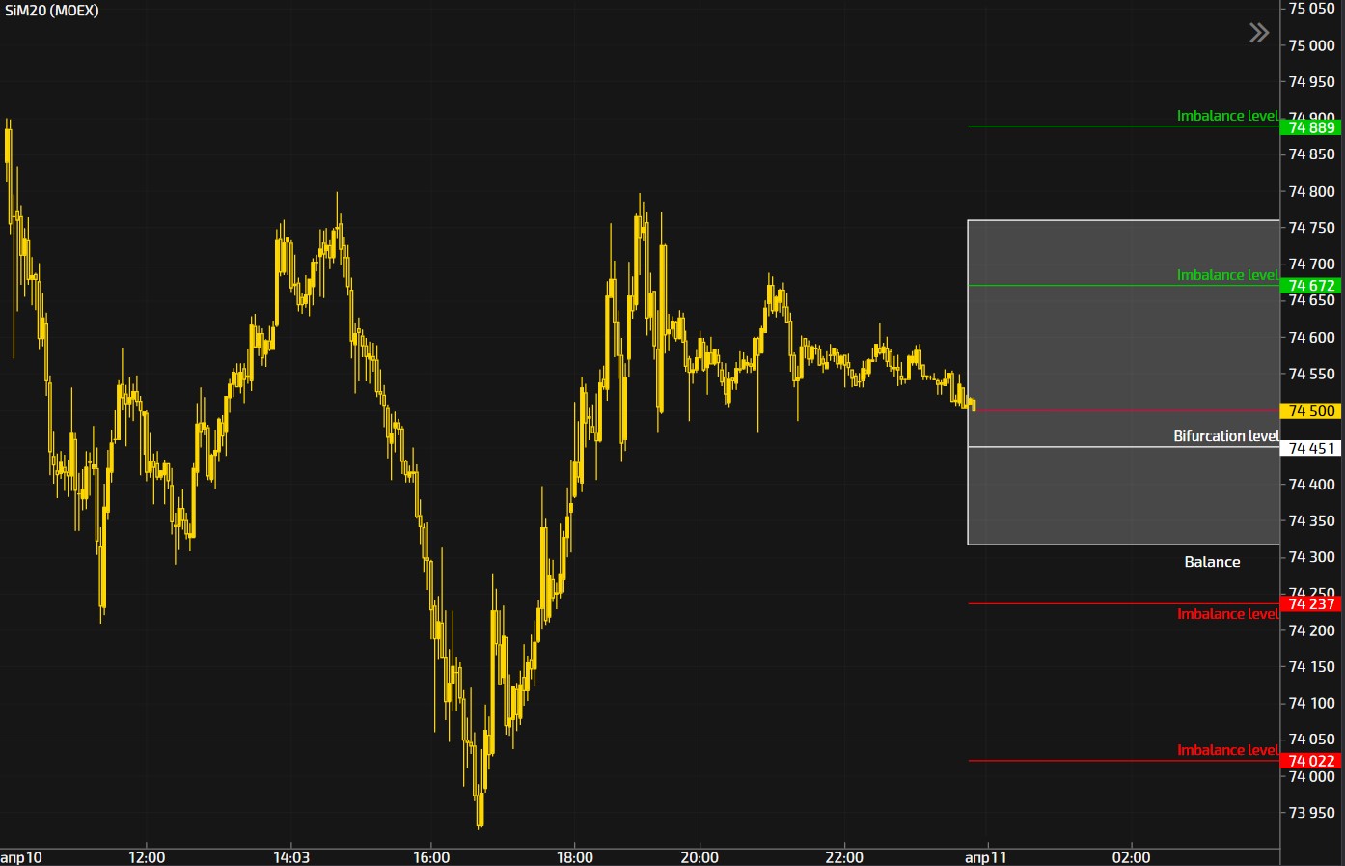Click the 14:03 mark on the time axis

291,857
